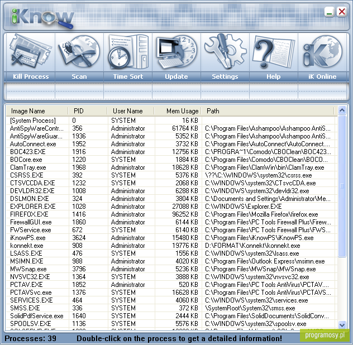Sort by the PID column header
The image size is (353, 345).
pyautogui.click(x=88, y=111)
